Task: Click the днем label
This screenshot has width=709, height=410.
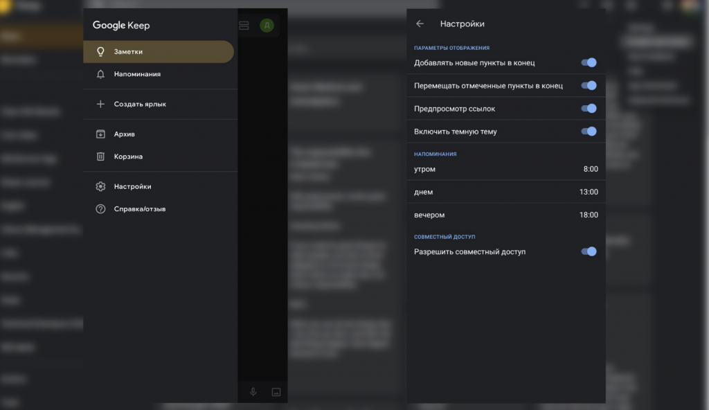Action: pyautogui.click(x=423, y=192)
